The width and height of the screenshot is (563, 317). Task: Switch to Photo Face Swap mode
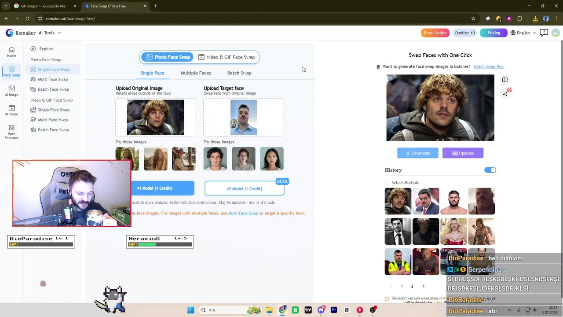[x=168, y=57]
